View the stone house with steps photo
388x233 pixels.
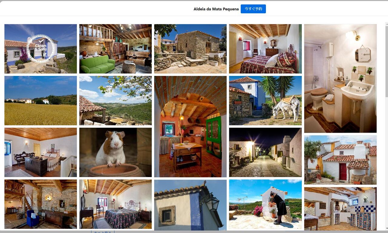pyautogui.click(x=190, y=49)
